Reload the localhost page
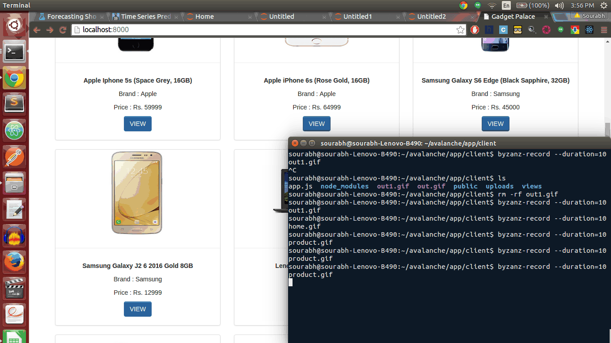Viewport: 611px width, 343px height. 63,30
